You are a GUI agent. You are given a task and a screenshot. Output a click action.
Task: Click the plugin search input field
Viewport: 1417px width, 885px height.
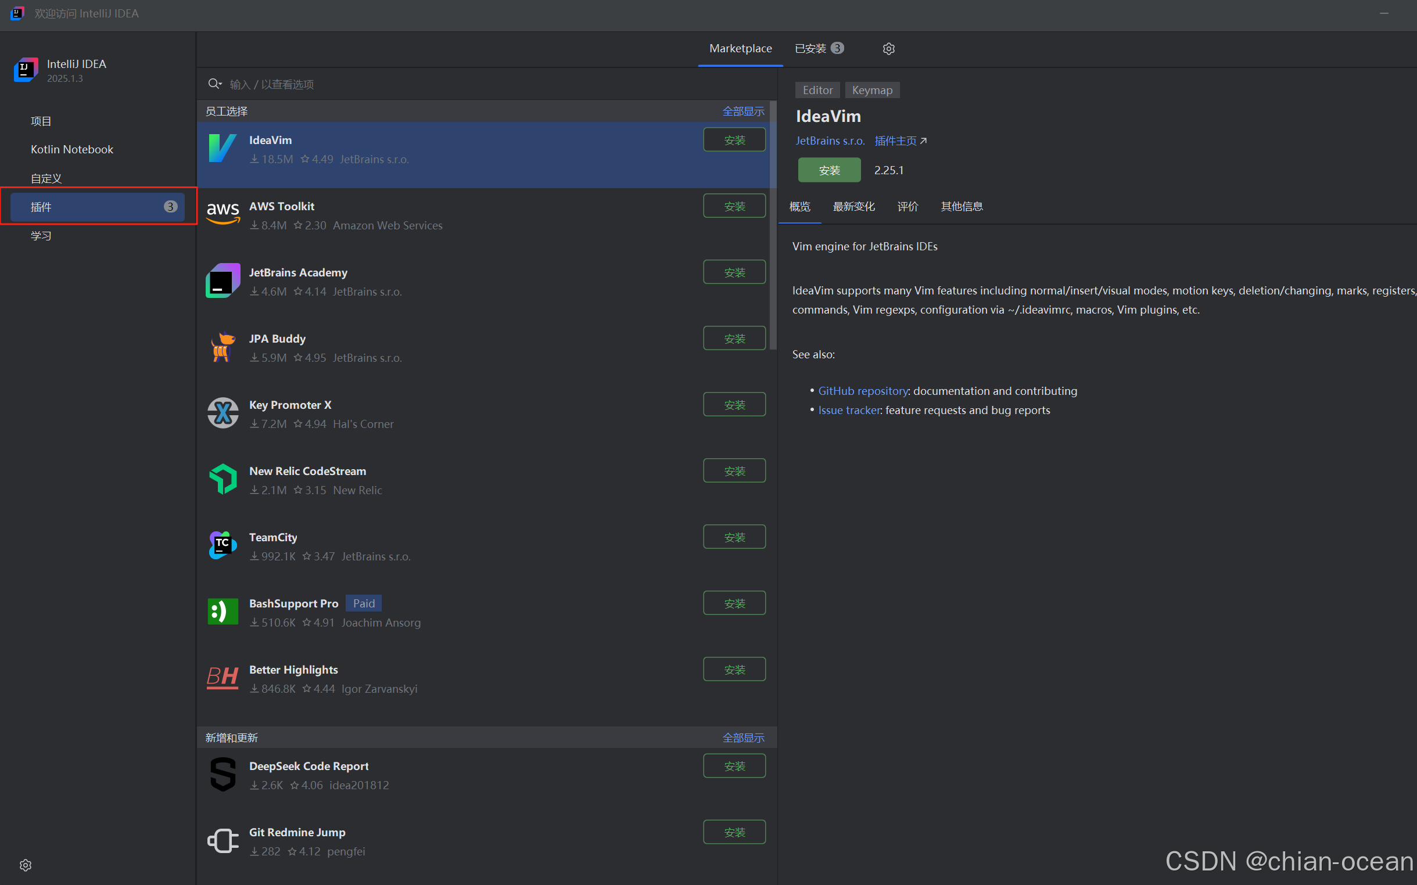tap(486, 84)
